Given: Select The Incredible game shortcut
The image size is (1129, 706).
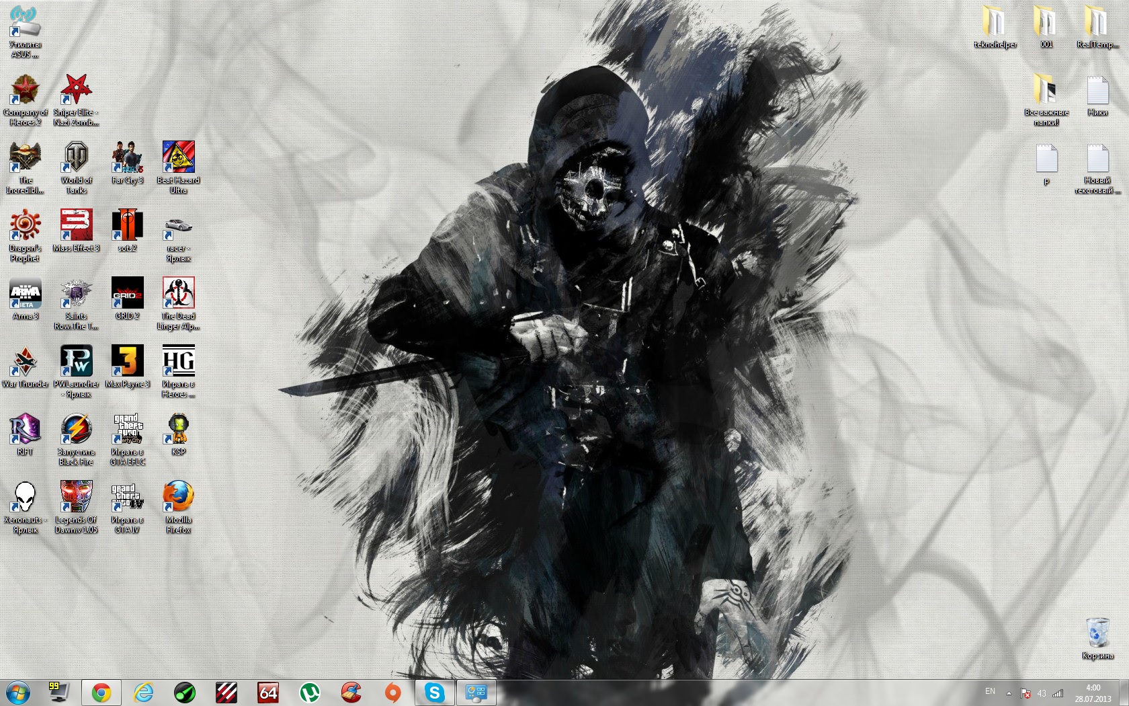Looking at the screenshot, I should coord(26,168).
